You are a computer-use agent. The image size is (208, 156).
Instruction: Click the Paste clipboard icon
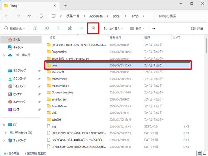pos(58,28)
